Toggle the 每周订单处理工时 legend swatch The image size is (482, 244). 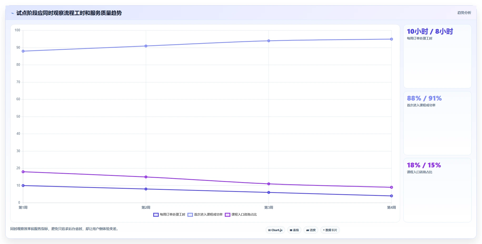[156, 215]
